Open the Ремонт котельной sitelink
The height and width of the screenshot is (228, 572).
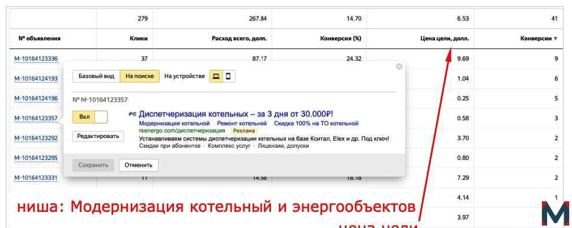click(242, 124)
